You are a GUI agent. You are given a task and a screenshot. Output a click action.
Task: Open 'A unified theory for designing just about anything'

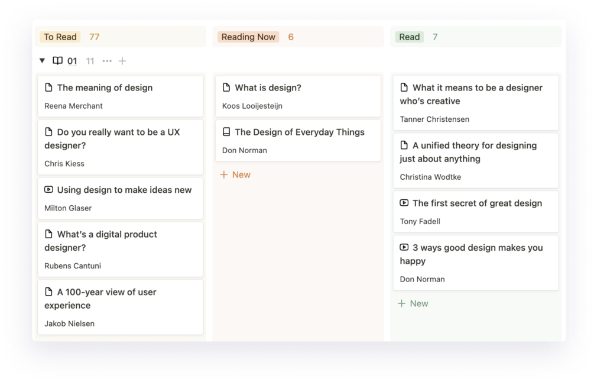coord(475,160)
